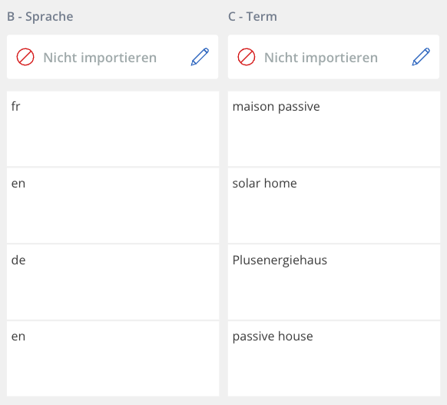Viewport: 447px width, 405px height.
Task: Click the red prohibited icon under C - Term
Action: pos(247,57)
